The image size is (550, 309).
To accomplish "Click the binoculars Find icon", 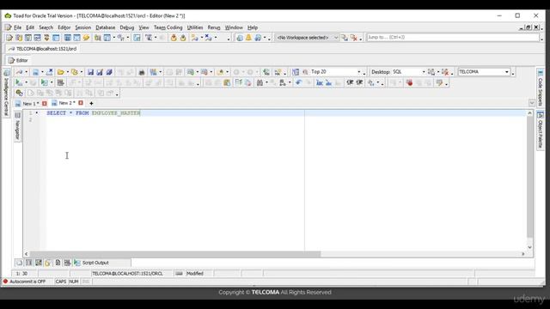I will 260,82.
